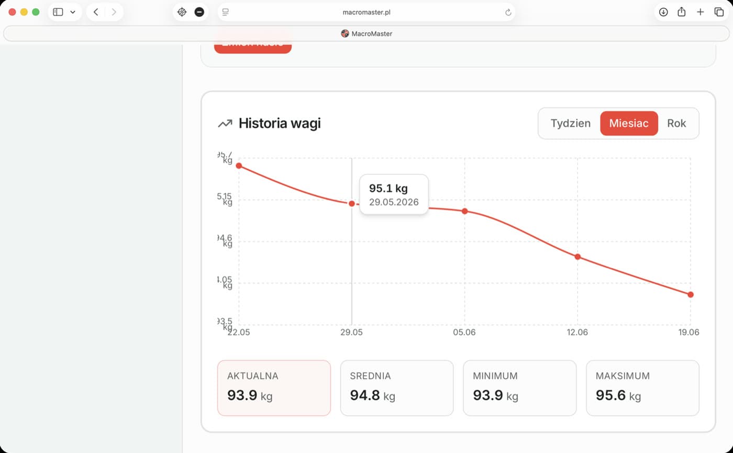Switch chart range to Rok
The image size is (733, 453).
click(x=676, y=124)
